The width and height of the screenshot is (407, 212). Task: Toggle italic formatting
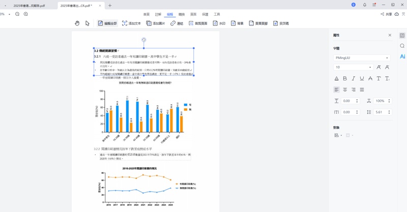[353, 78]
